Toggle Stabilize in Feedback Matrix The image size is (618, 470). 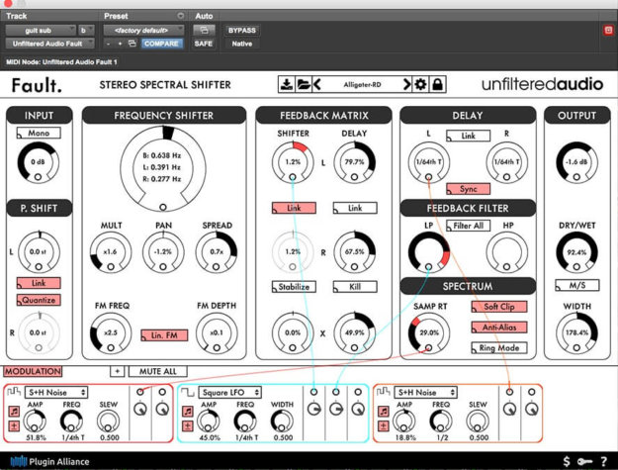coord(294,287)
